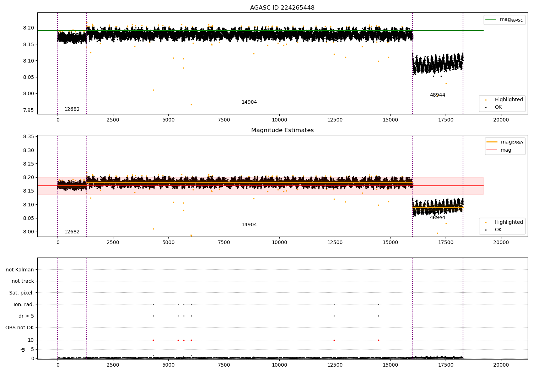Click the 'Sat. pixel.' row label
This screenshot has height=373, width=533.
pos(21,293)
